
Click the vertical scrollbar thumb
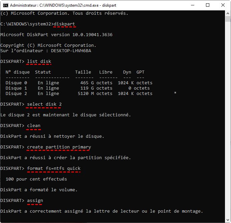[x=228, y=19]
